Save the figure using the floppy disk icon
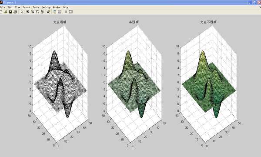The height and width of the screenshot is (157, 261). click(10, 12)
